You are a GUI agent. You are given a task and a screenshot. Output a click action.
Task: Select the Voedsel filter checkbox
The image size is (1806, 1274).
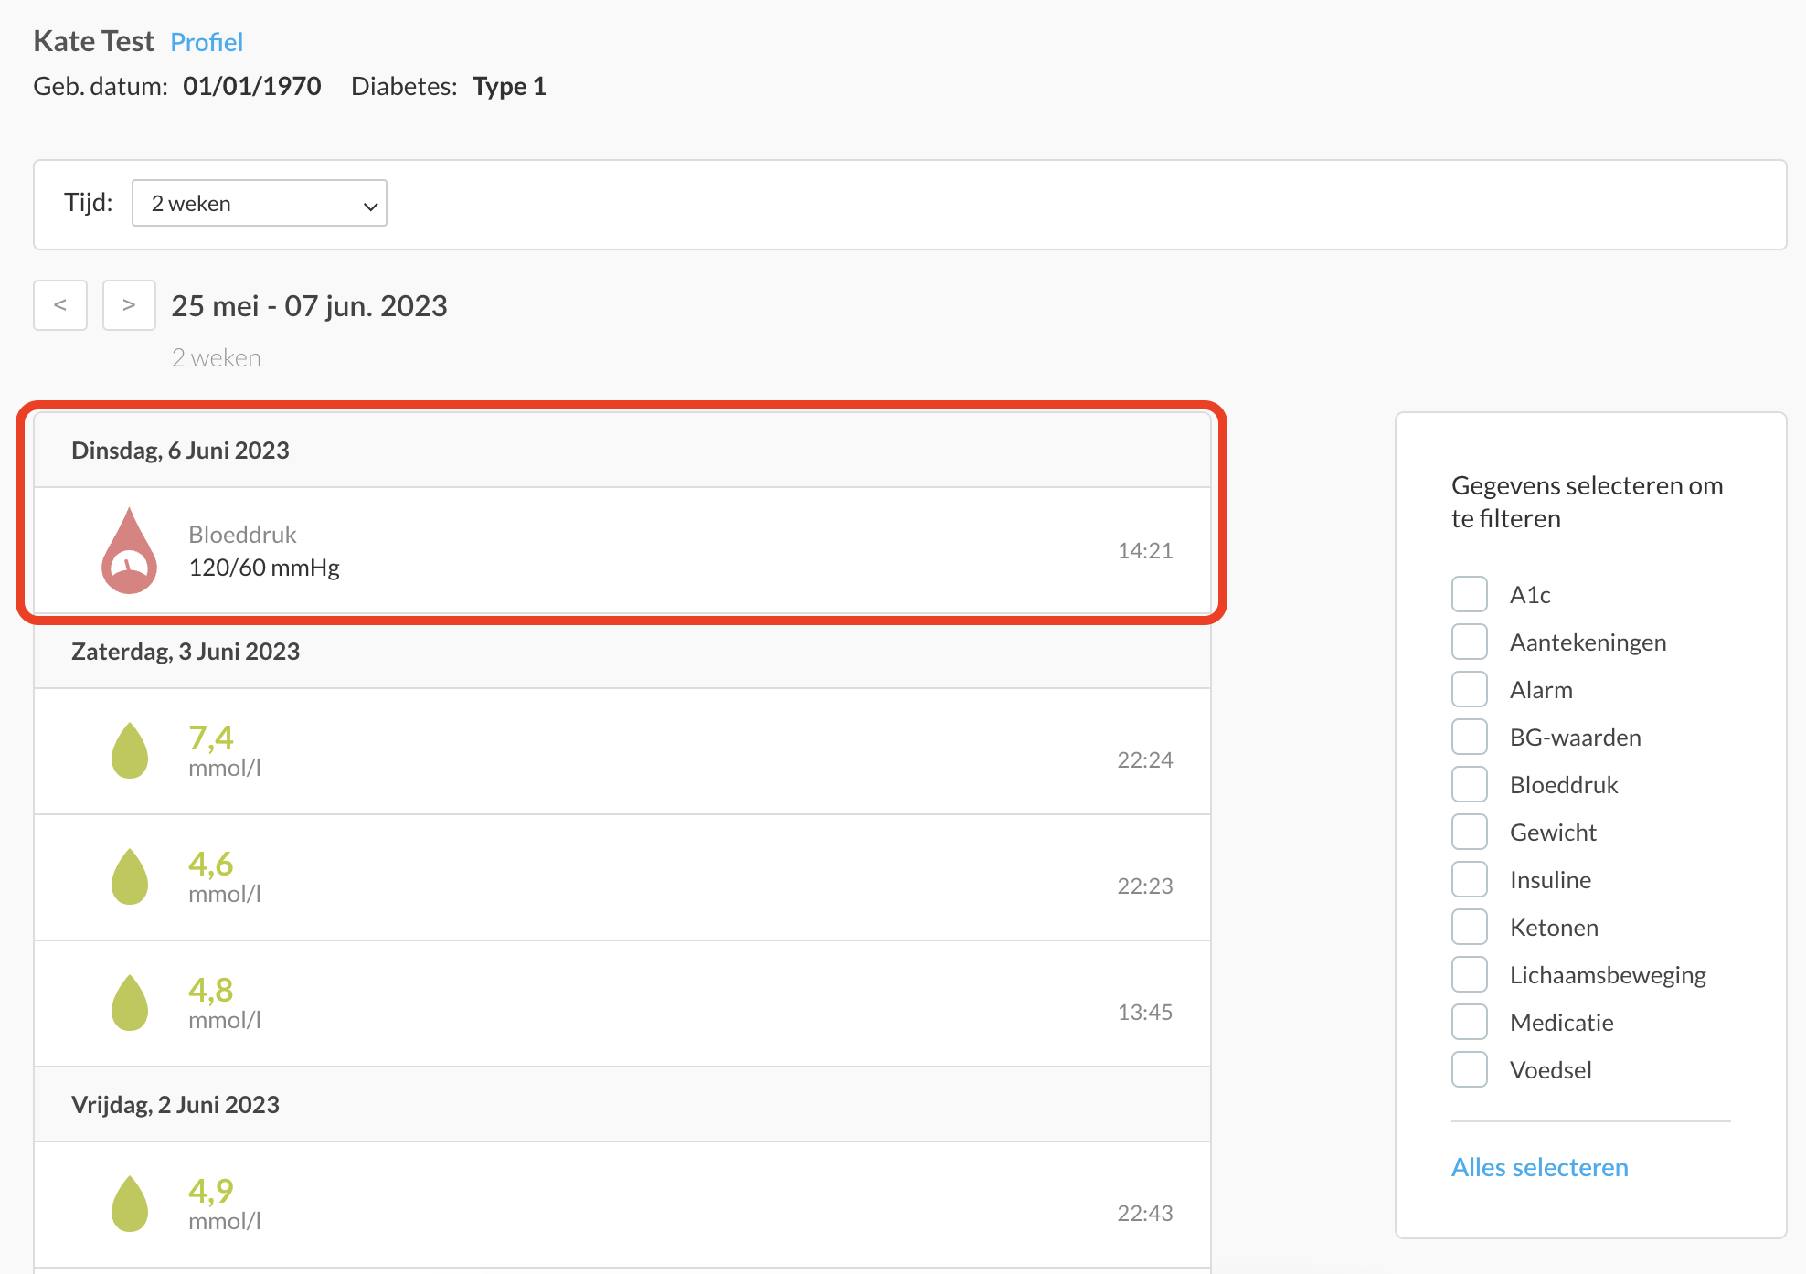(1470, 1069)
